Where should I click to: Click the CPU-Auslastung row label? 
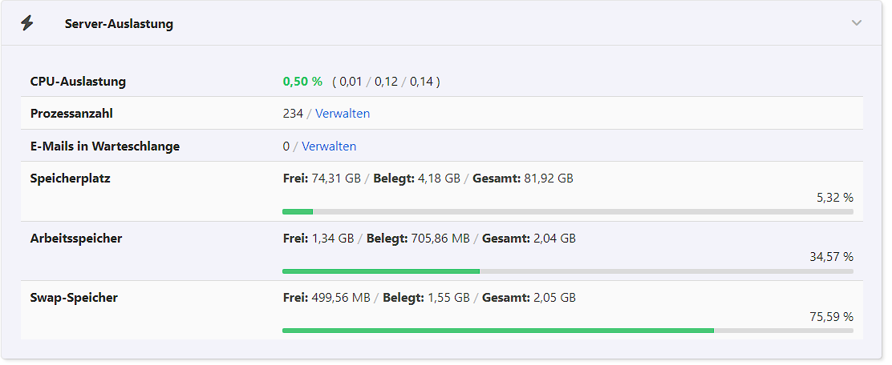coord(78,82)
